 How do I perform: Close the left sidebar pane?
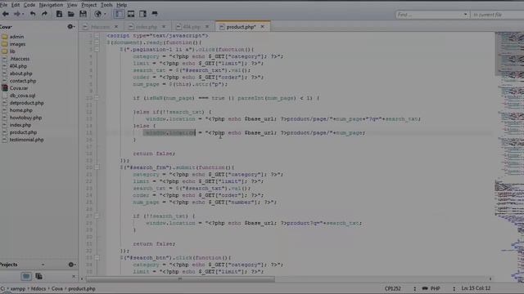(74, 276)
